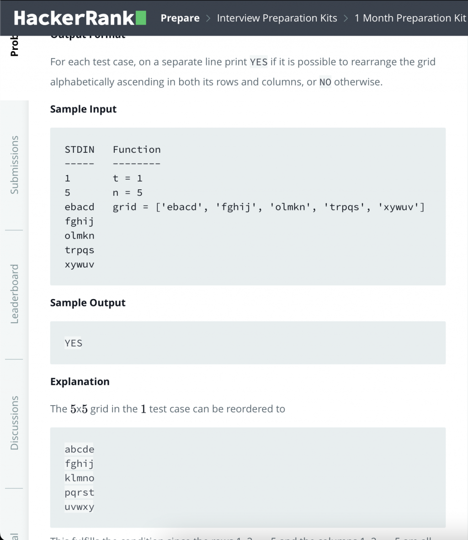Click the inline NO code in output description

click(x=325, y=82)
